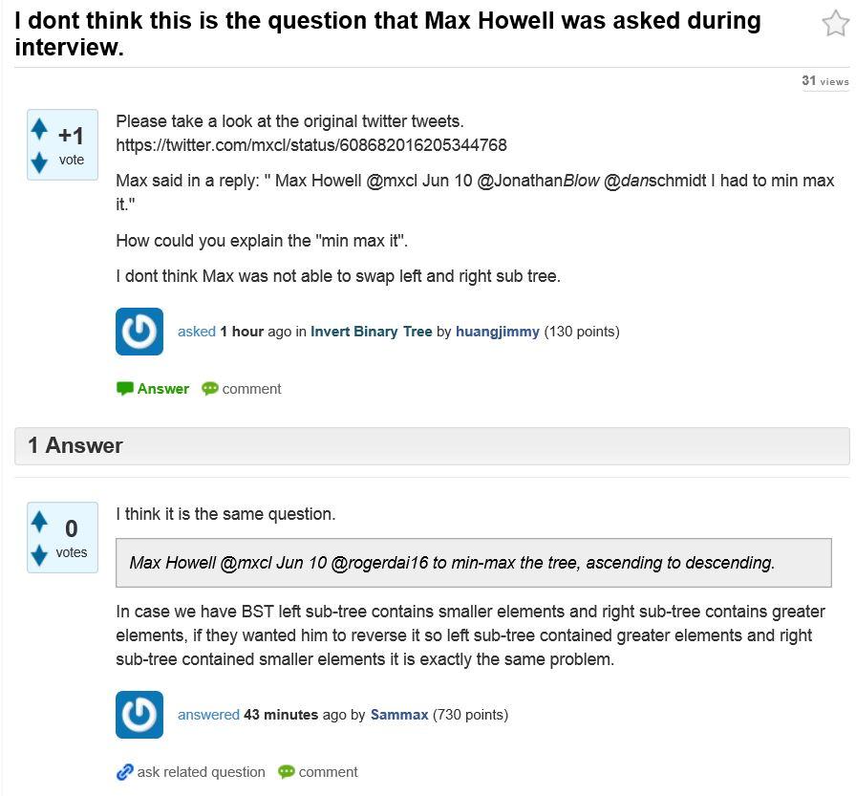
Task: Upvote Sammax's answer
Action: (38, 519)
